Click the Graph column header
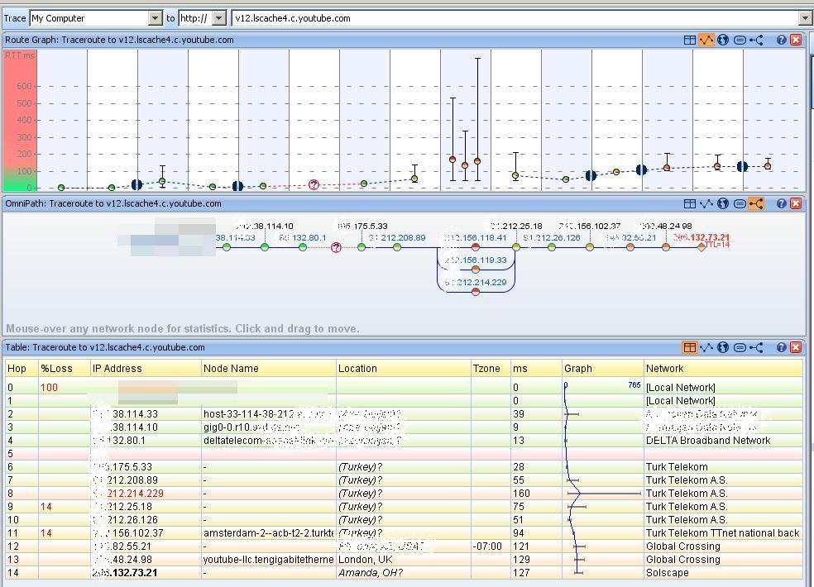This screenshot has height=587, width=814. click(603, 369)
